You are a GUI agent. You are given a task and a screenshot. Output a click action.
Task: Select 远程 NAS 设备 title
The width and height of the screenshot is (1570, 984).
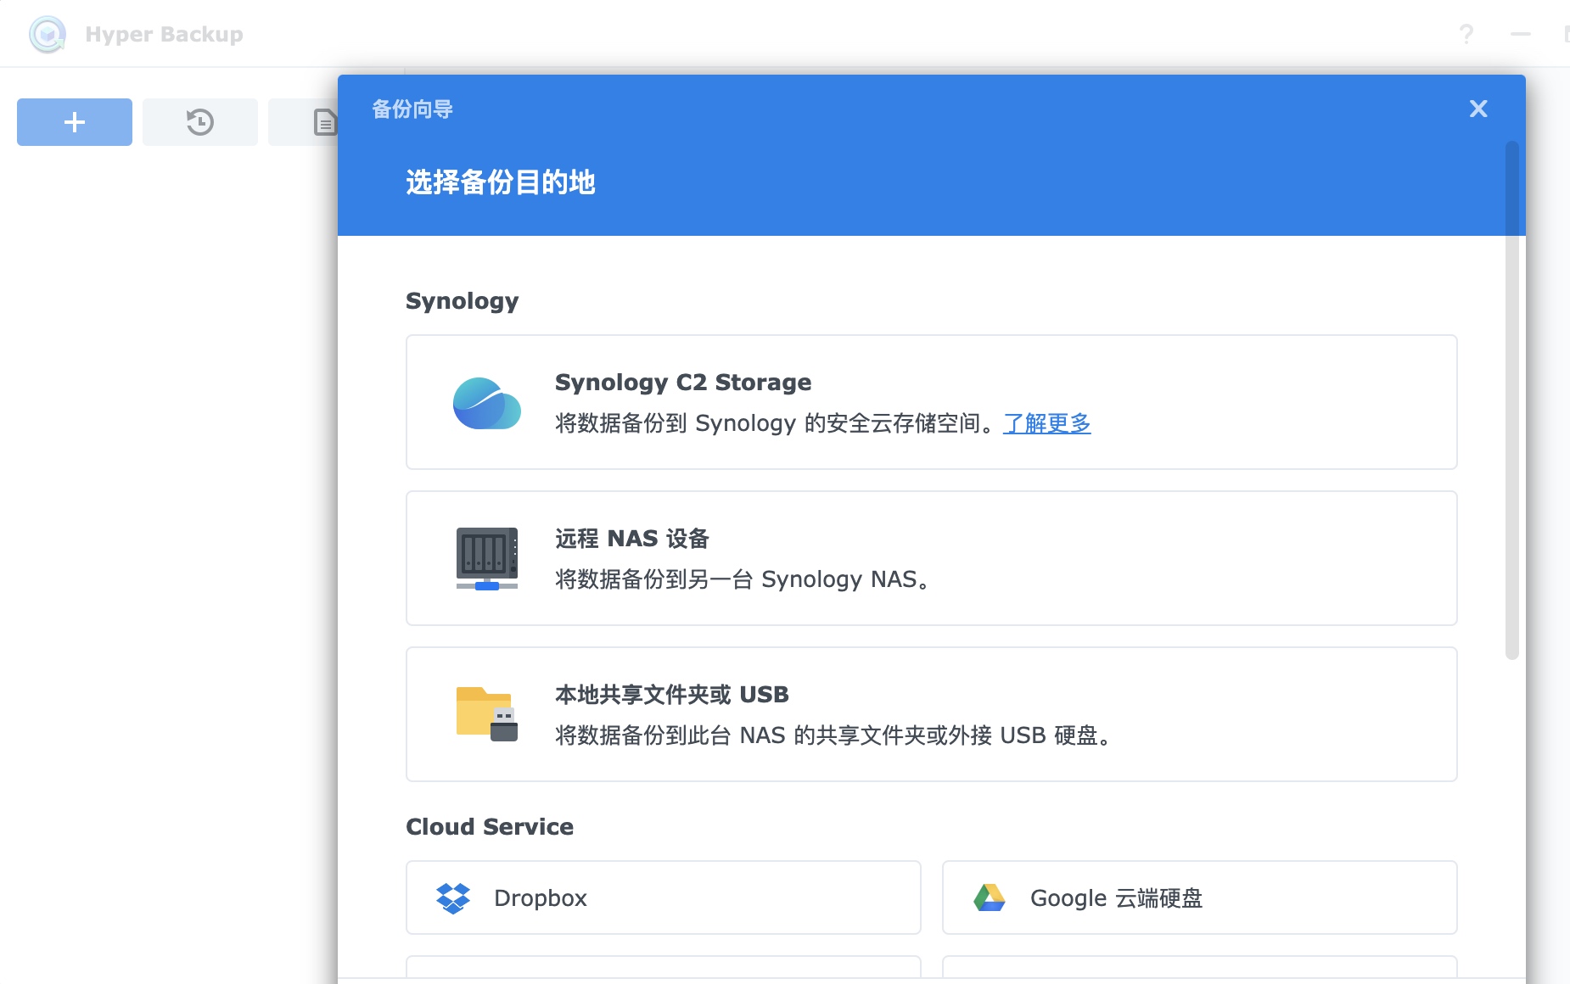pos(632,539)
